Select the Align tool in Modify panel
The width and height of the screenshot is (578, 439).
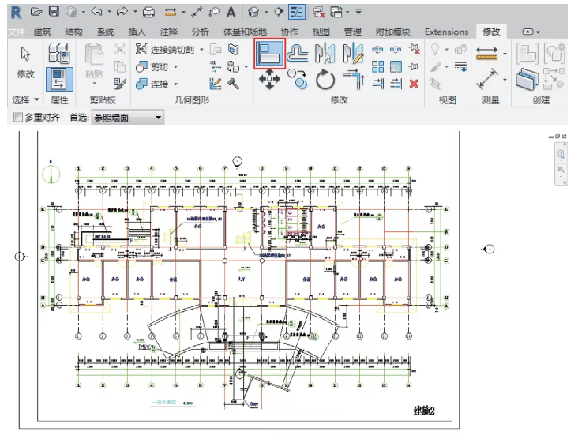[269, 54]
